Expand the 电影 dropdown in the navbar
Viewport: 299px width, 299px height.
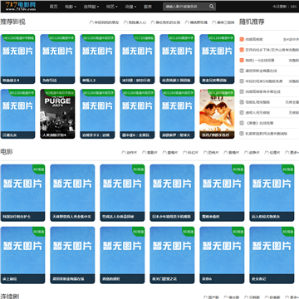pos(71,7)
